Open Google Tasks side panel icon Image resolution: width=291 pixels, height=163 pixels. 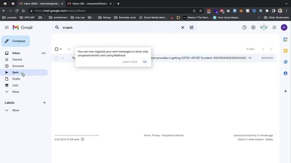pos(286,62)
